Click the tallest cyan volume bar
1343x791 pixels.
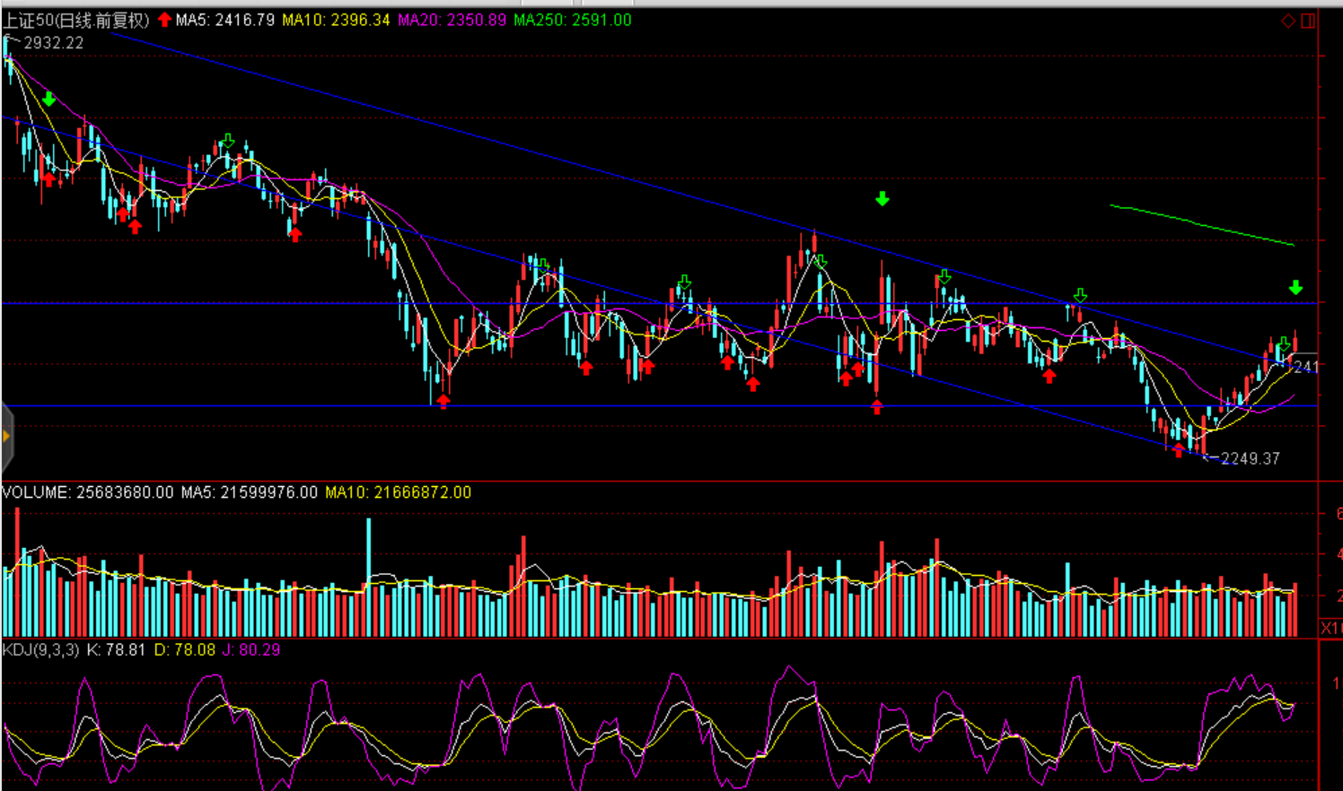pos(368,574)
